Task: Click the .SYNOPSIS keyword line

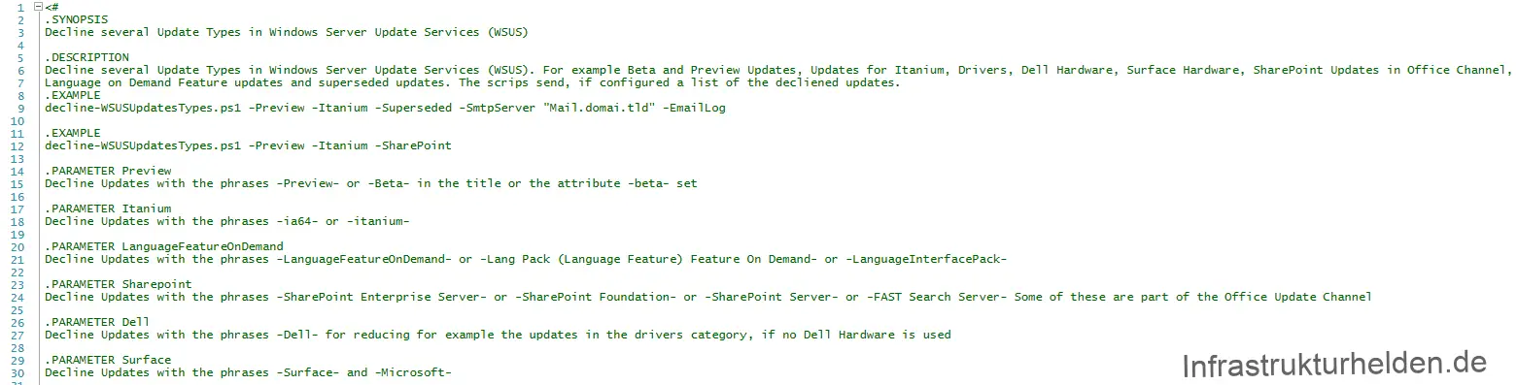Action: point(76,19)
